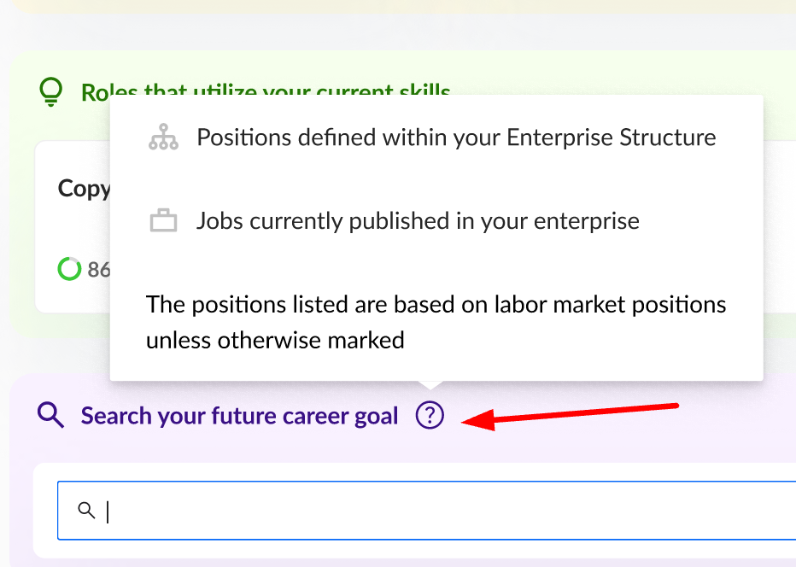The width and height of the screenshot is (796, 567).
Task: Focus the career goal search input
Action: [x=427, y=511]
